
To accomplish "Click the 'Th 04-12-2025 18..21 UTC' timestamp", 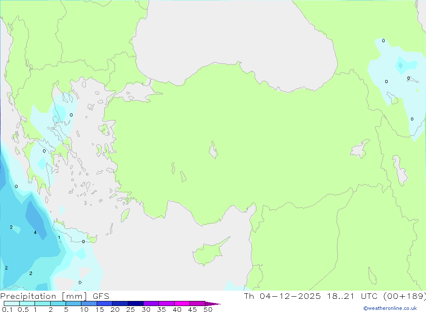I will [x=311, y=296].
